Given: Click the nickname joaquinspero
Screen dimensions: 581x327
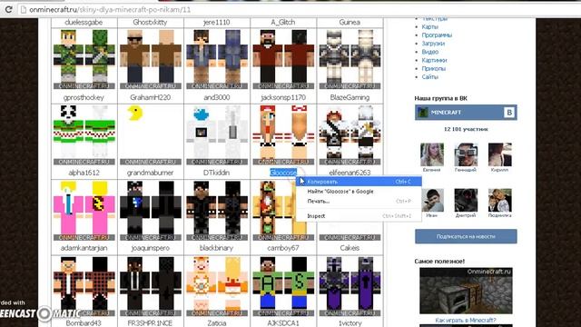Looking at the screenshot, I should (x=150, y=248).
